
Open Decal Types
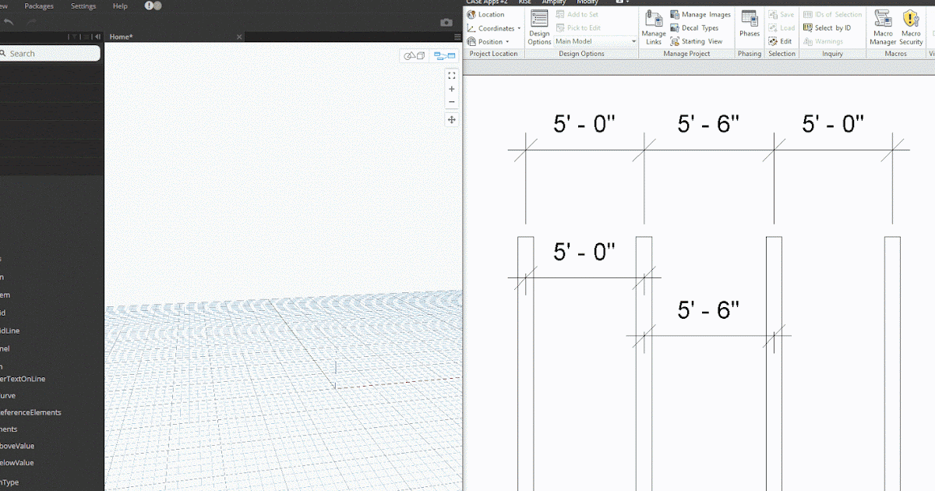[x=696, y=27]
